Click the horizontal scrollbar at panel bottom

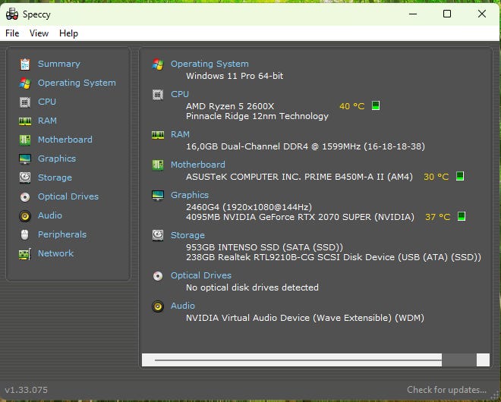pos(298,360)
